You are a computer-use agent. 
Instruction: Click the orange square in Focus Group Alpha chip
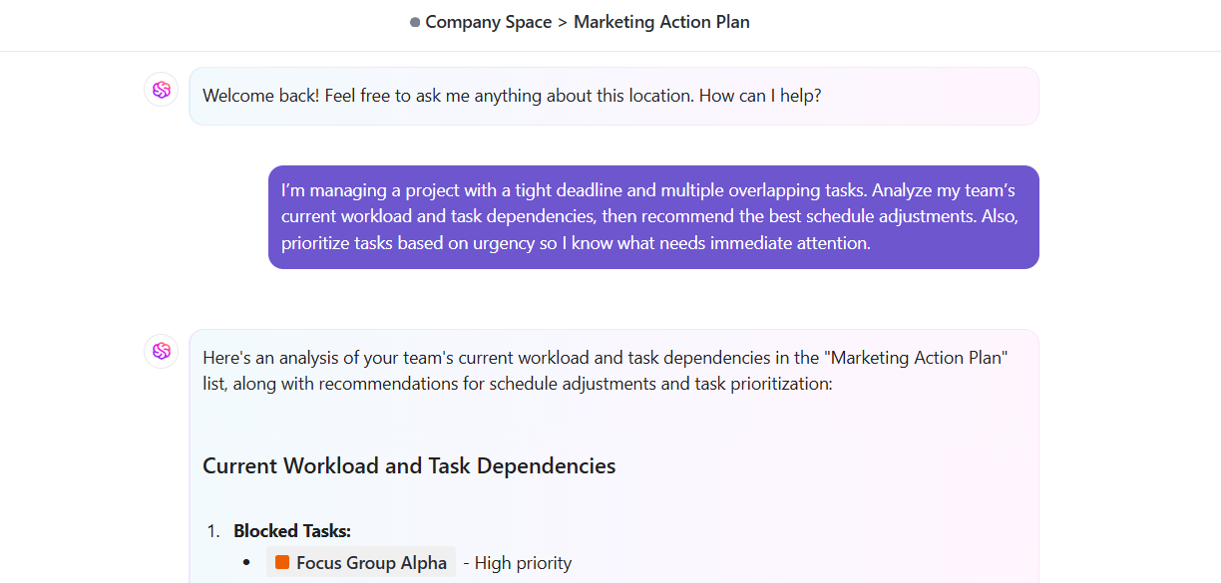point(282,562)
